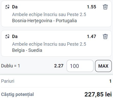This screenshot has height=98, width=113.
Task: Select the Pariuri summary row
Action: tap(56, 81)
